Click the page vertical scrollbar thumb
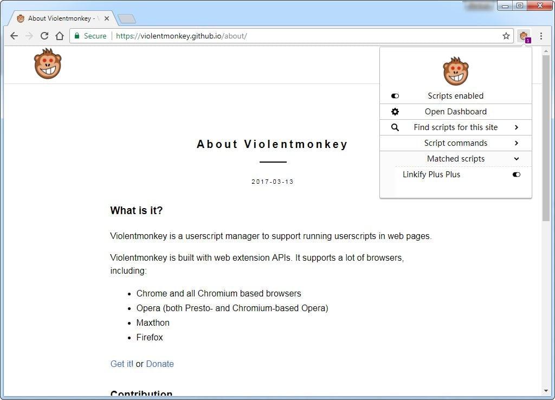The width and height of the screenshot is (555, 400). pos(546,138)
